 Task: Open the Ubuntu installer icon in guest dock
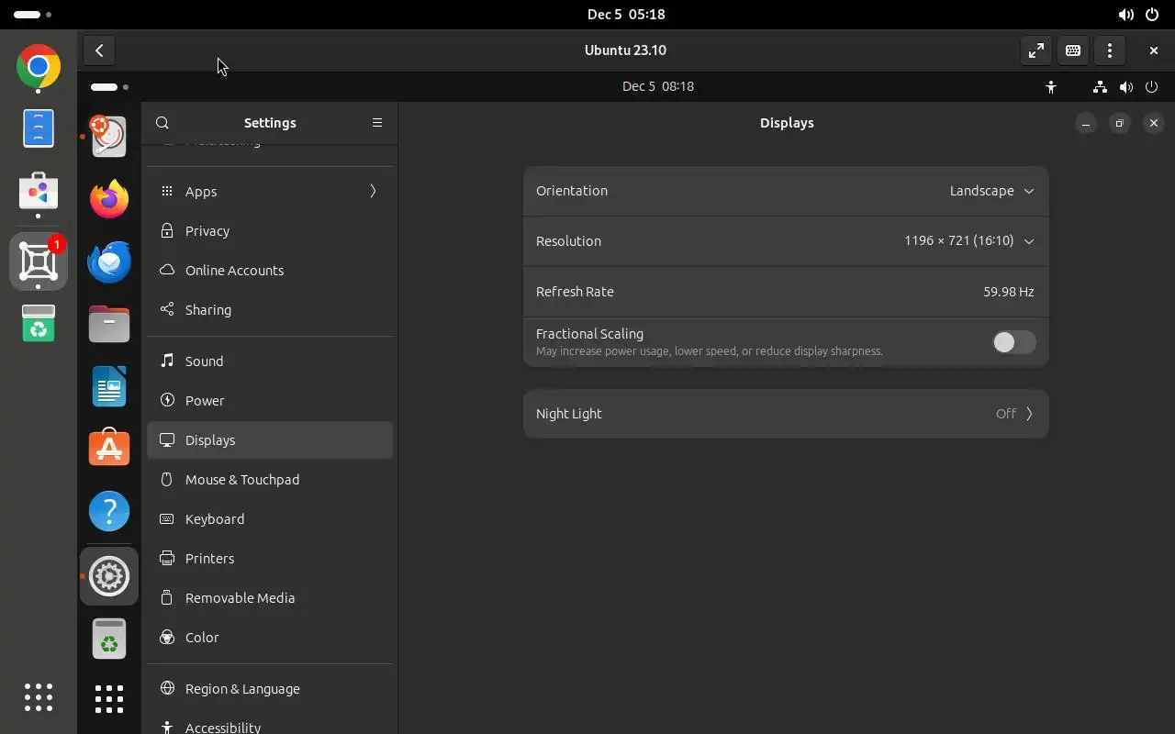pyautogui.click(x=109, y=136)
